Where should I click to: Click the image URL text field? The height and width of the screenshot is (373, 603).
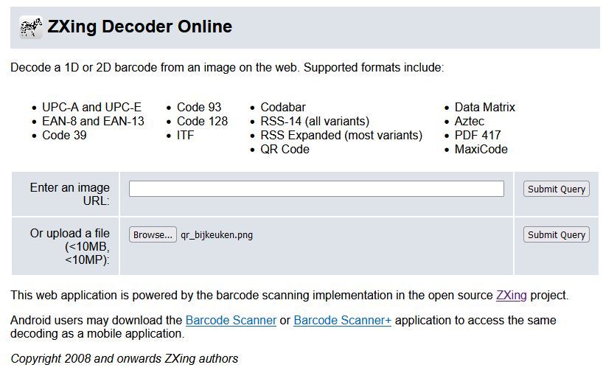(316, 189)
